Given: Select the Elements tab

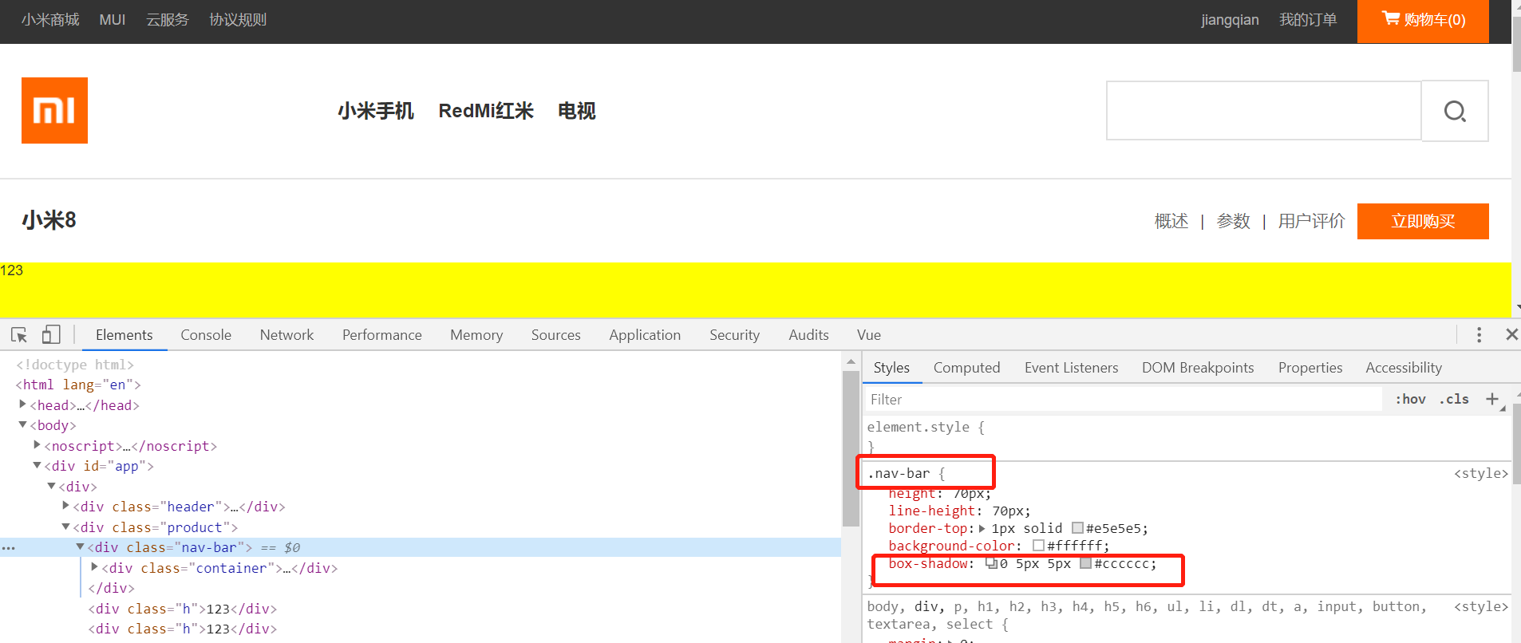Looking at the screenshot, I should [x=124, y=335].
